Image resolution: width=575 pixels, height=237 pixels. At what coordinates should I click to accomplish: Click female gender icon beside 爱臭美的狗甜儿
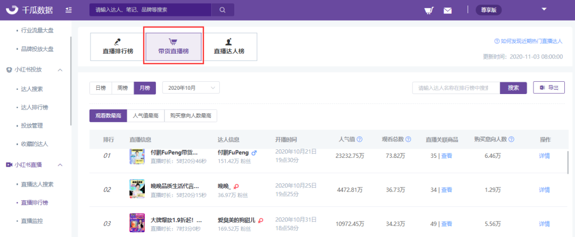(x=261, y=220)
